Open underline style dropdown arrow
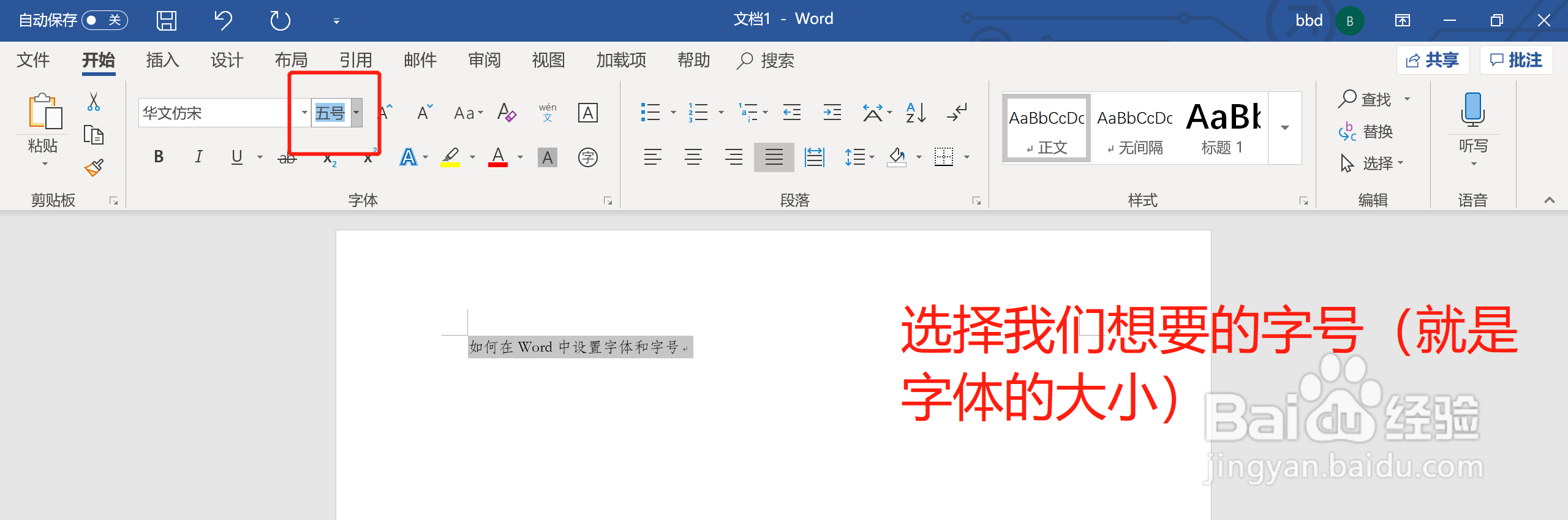The image size is (1568, 520). tap(260, 157)
